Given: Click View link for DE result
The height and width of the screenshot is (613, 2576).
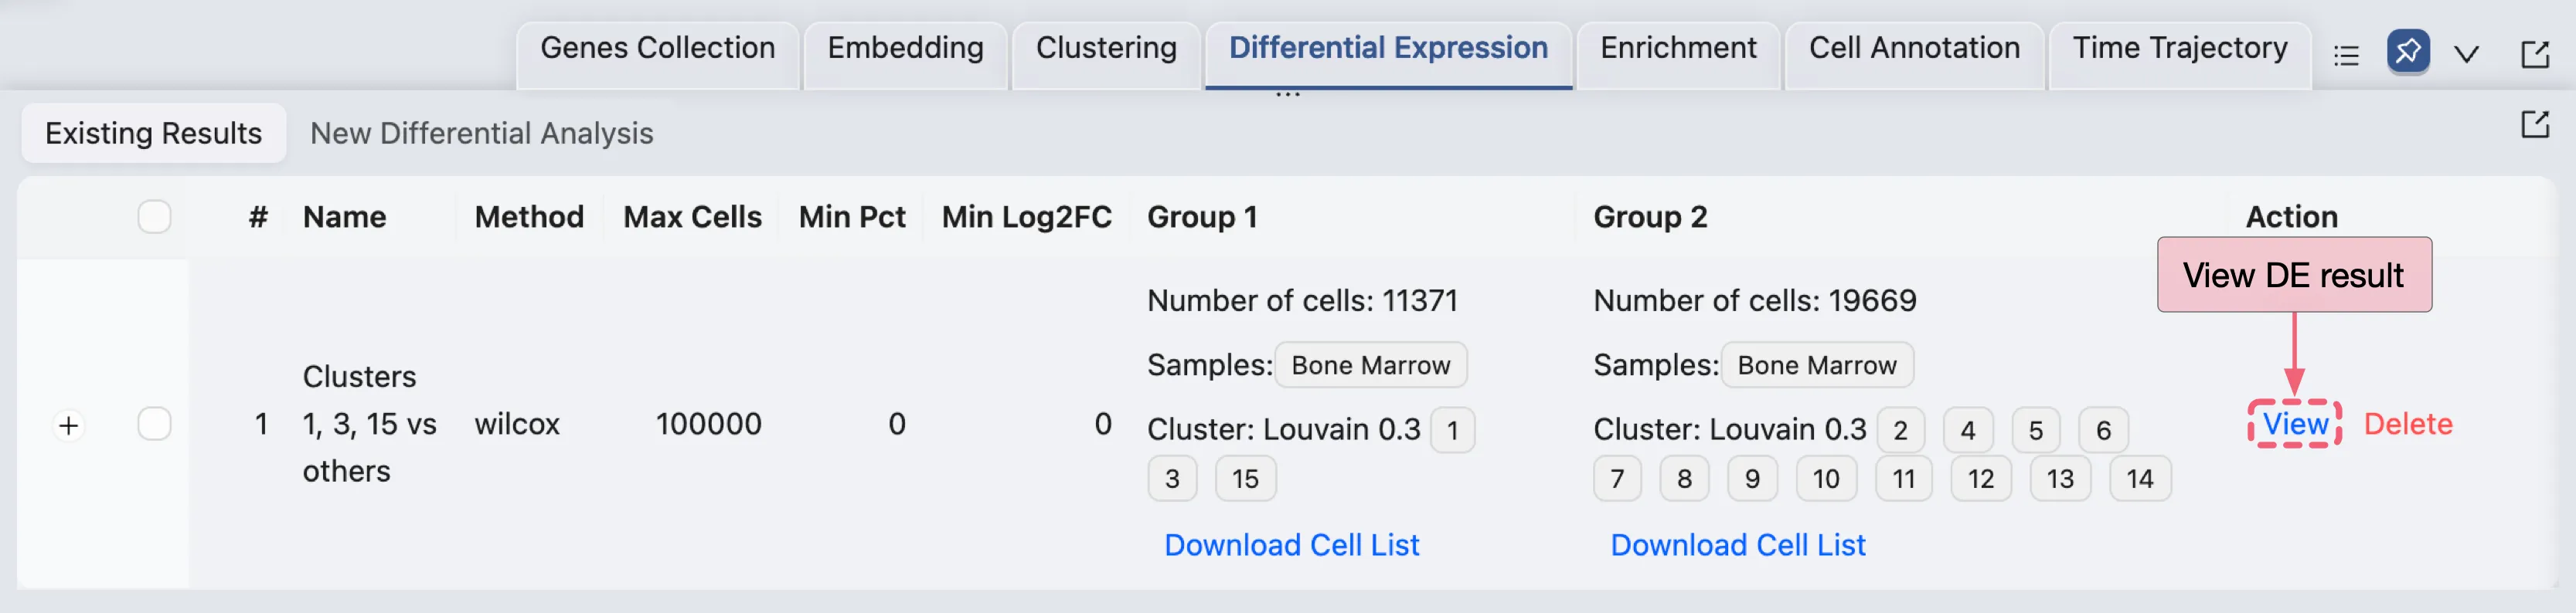Looking at the screenshot, I should coord(2295,423).
